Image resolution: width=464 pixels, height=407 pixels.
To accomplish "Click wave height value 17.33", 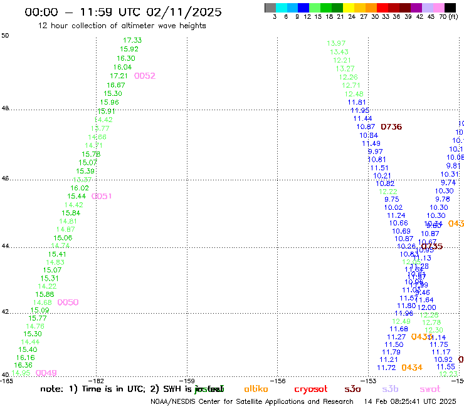I will pos(132,40).
